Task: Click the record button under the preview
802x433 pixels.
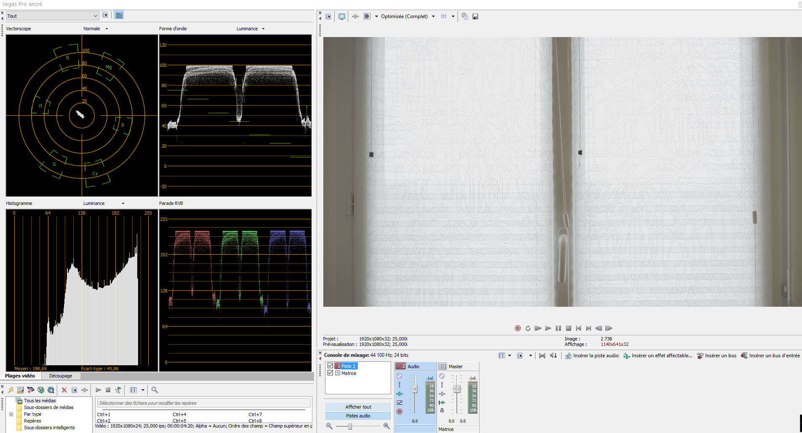Action: [x=518, y=328]
